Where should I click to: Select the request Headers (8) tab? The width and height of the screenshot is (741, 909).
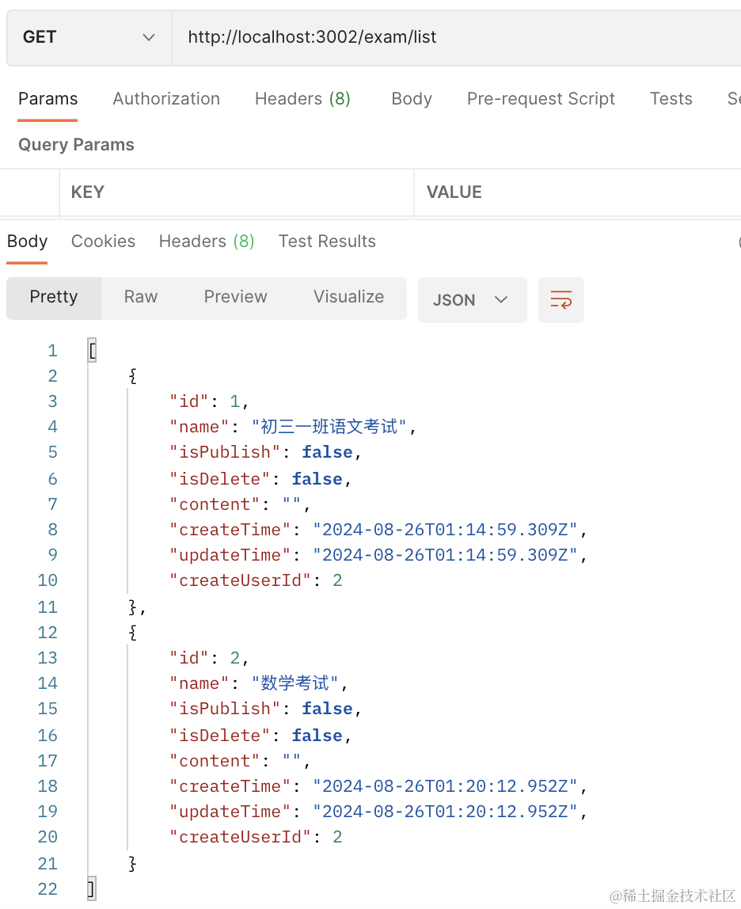[302, 99]
